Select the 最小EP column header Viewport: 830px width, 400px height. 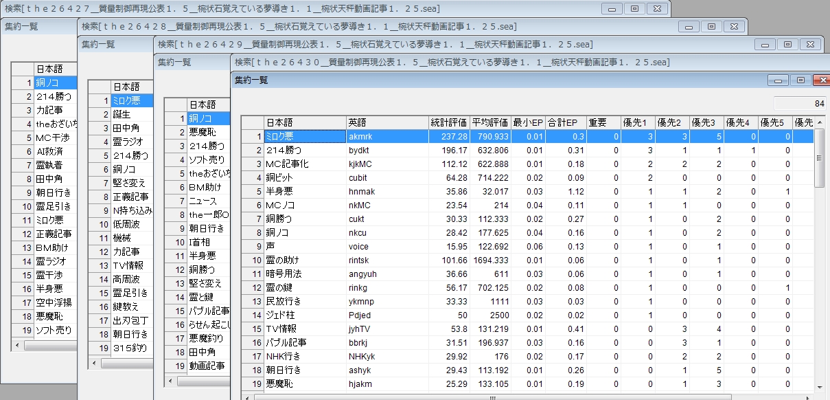click(x=529, y=123)
